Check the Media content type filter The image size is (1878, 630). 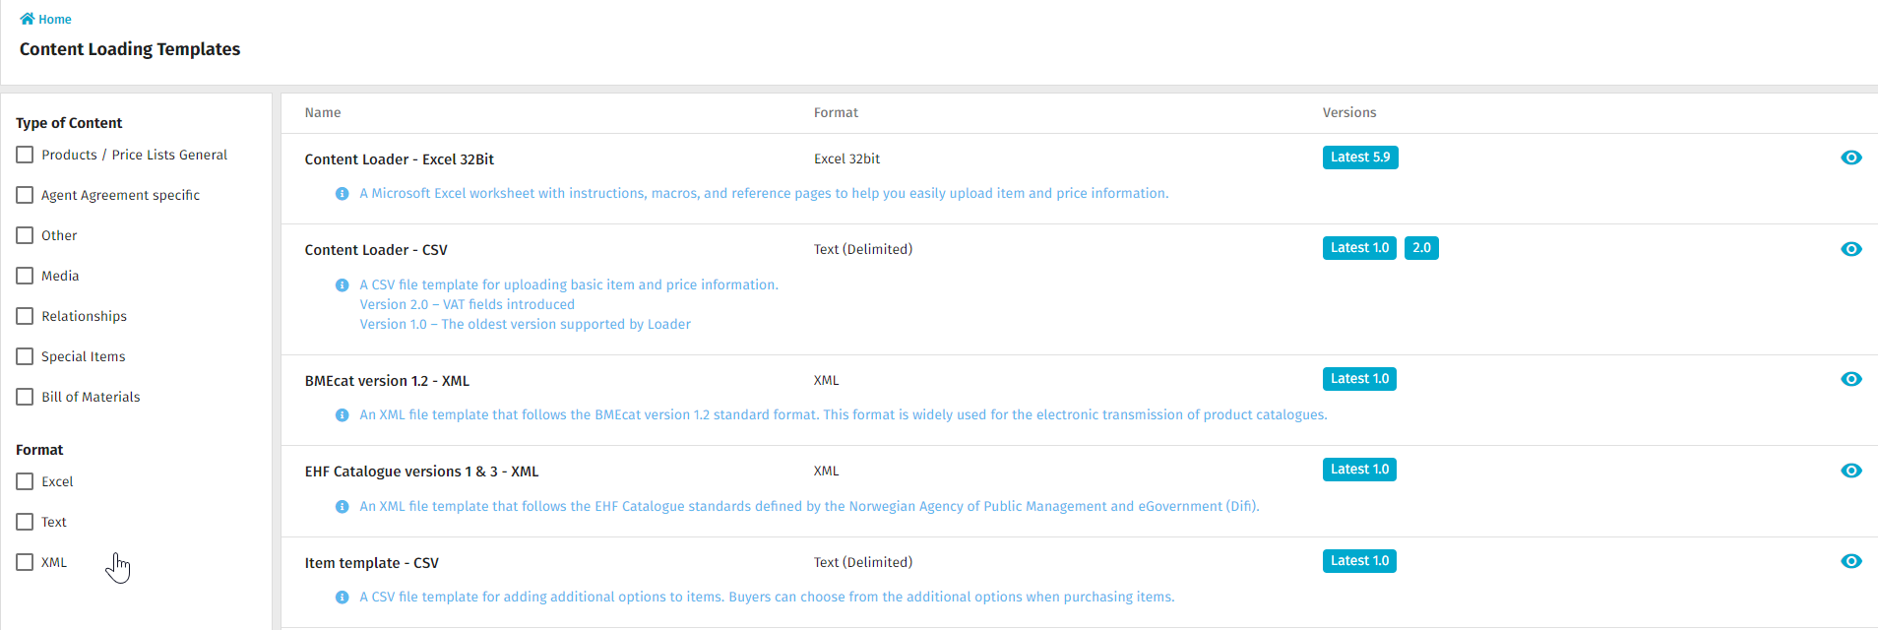25,276
